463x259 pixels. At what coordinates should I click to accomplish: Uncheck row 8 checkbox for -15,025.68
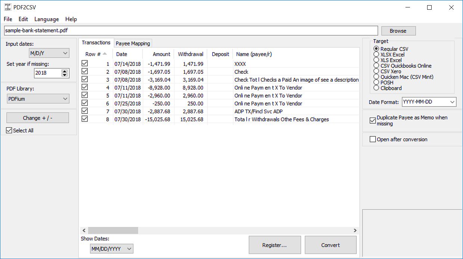85,119
